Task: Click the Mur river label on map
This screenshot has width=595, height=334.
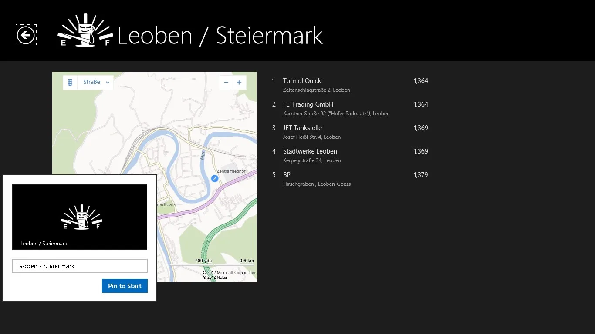Action: [203, 156]
